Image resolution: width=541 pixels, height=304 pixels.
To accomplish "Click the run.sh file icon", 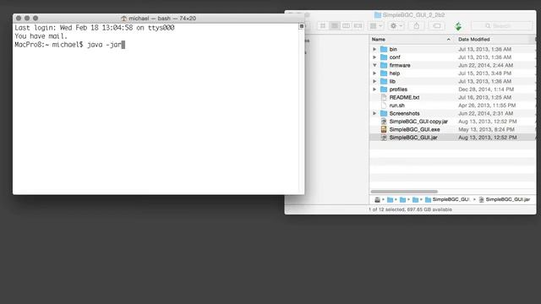I will click(384, 105).
